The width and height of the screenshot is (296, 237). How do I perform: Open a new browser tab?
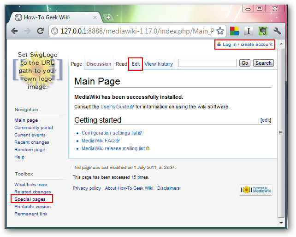[x=109, y=17]
